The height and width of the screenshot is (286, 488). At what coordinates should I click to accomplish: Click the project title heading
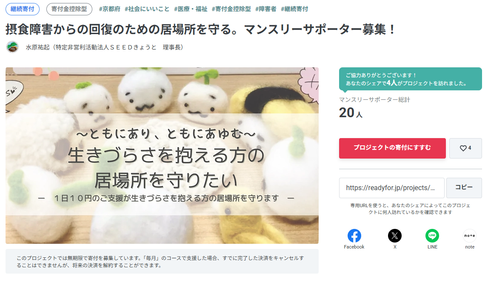[200, 30]
